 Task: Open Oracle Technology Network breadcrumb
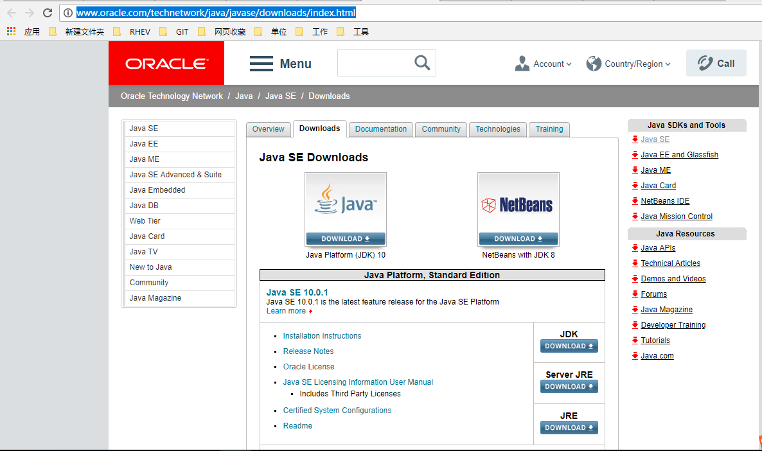pyautogui.click(x=172, y=96)
